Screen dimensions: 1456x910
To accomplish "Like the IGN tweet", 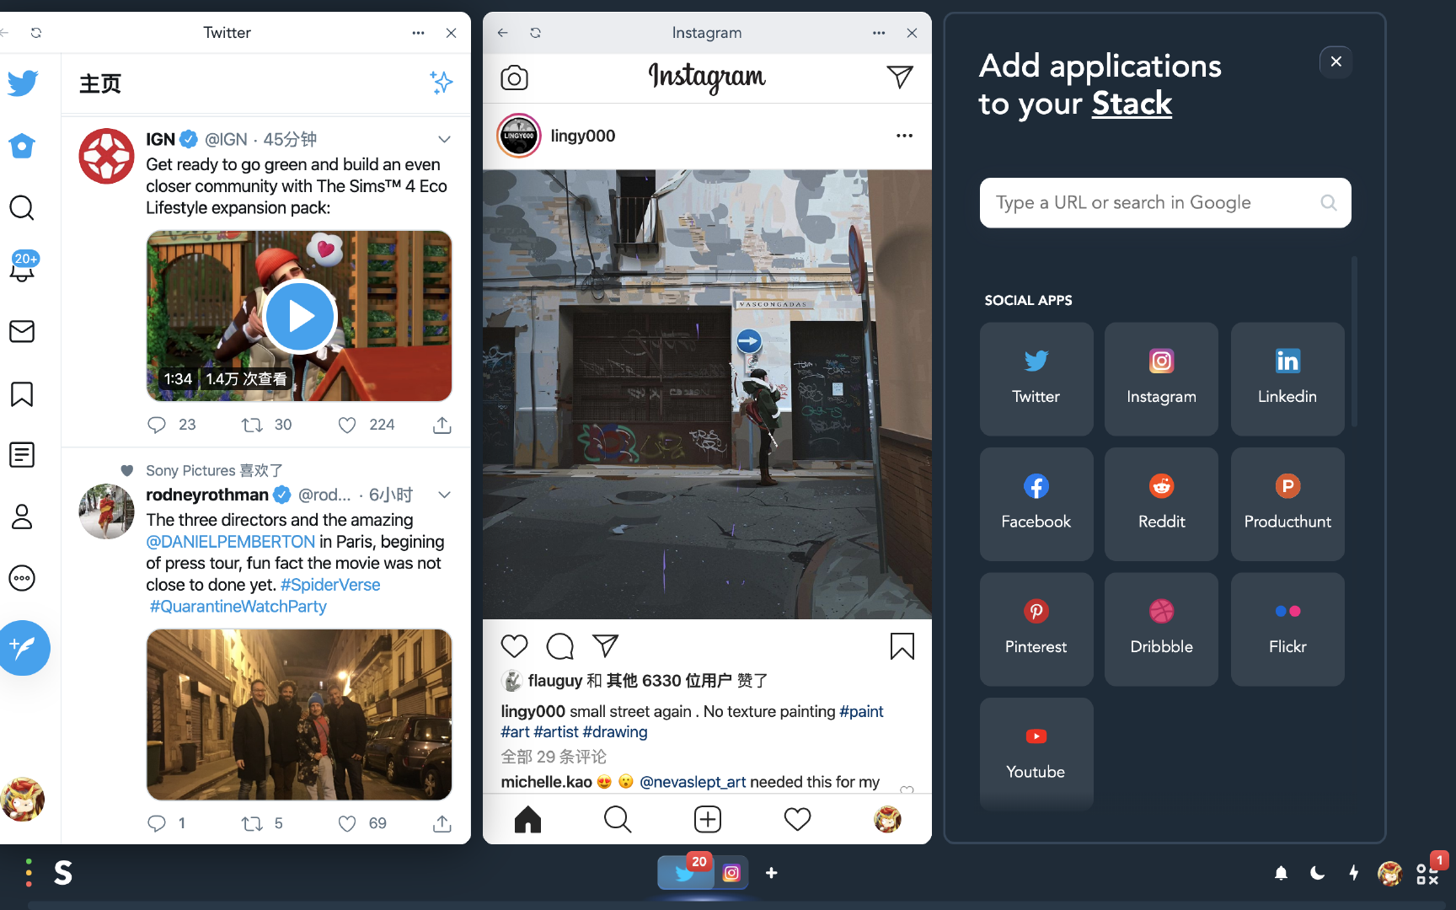I will (347, 425).
